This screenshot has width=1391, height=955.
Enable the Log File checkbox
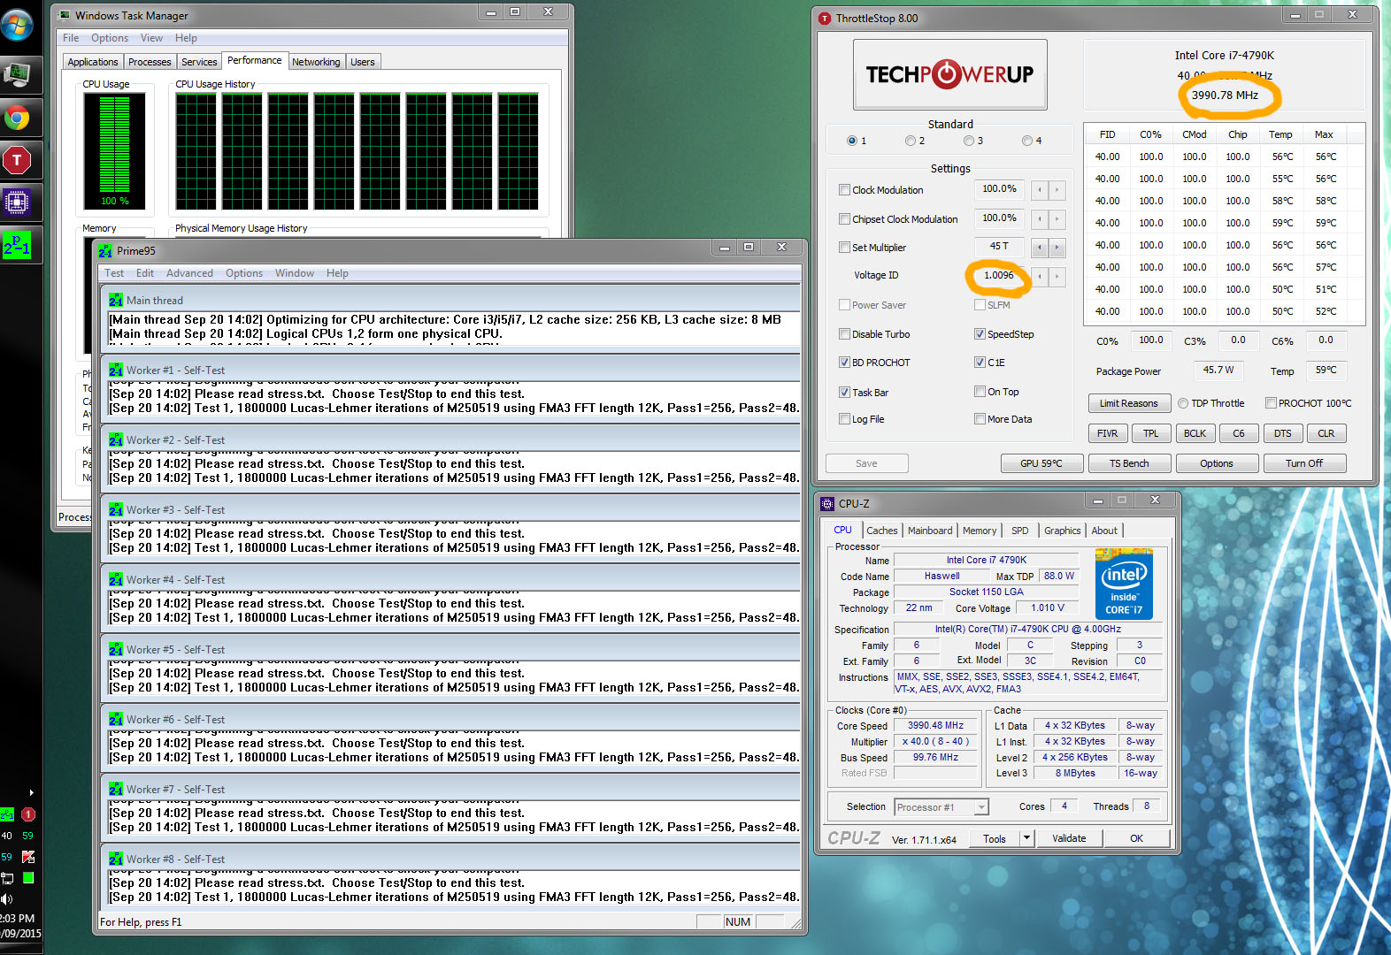point(845,419)
